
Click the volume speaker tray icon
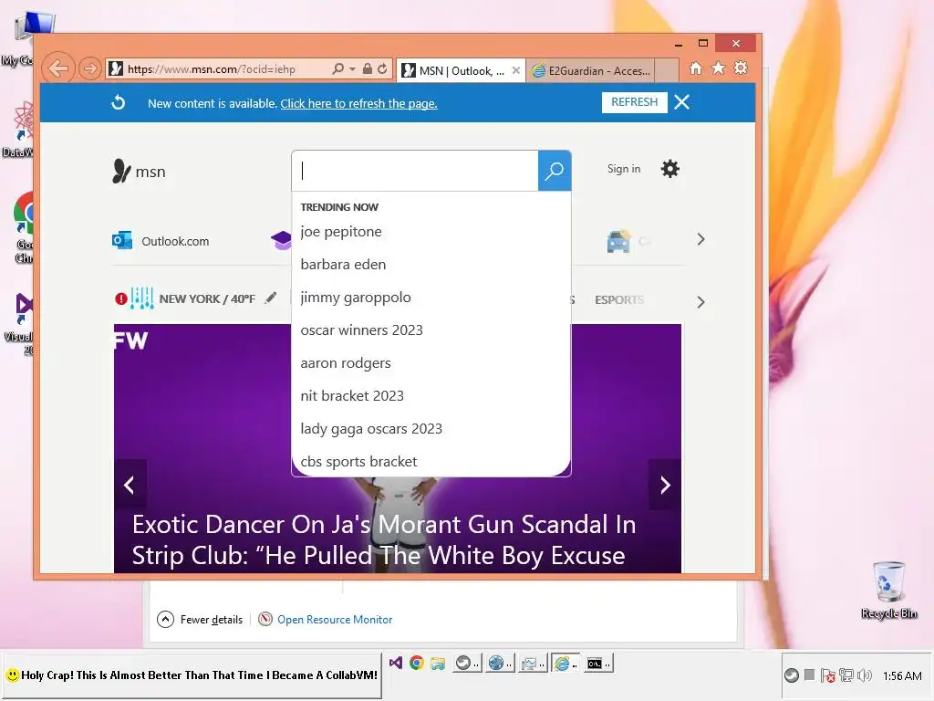[865, 675]
